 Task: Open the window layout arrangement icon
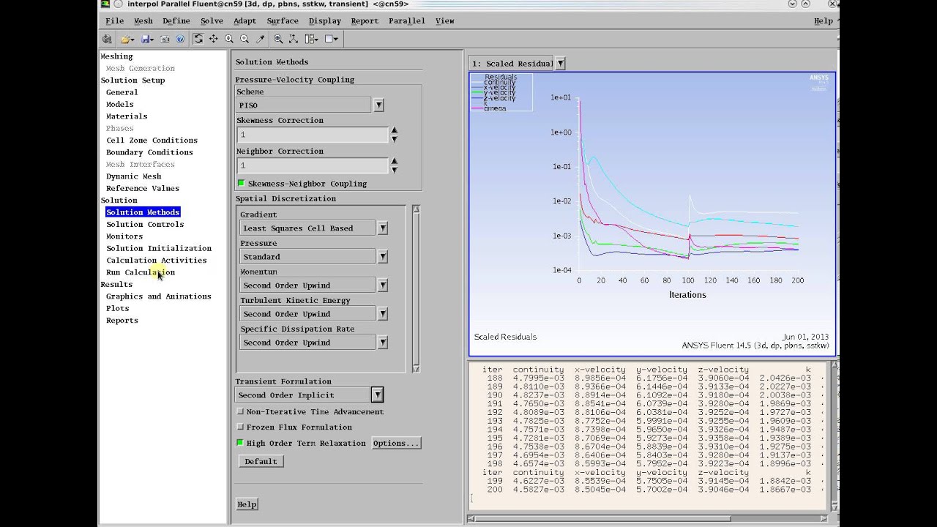coord(311,39)
